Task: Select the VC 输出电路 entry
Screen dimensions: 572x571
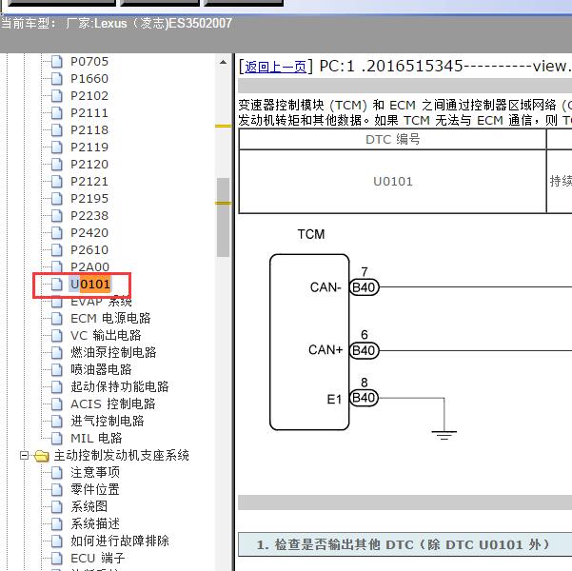Action: click(x=106, y=336)
